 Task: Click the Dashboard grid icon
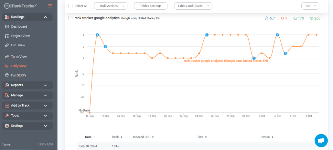[x=7, y=26]
